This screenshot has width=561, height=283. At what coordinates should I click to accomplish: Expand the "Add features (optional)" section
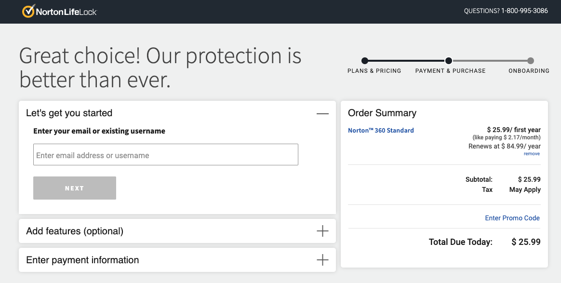tap(322, 231)
